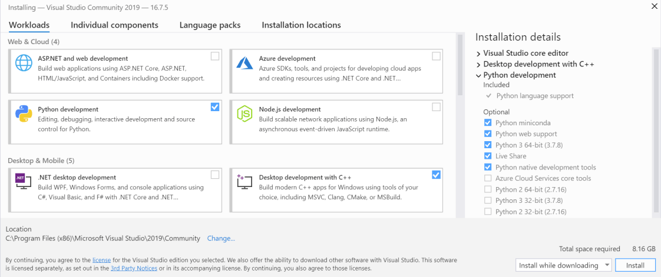Viewport: 661px width, 277px height.
Task: Switch to the Individual components tab
Action: 114,25
